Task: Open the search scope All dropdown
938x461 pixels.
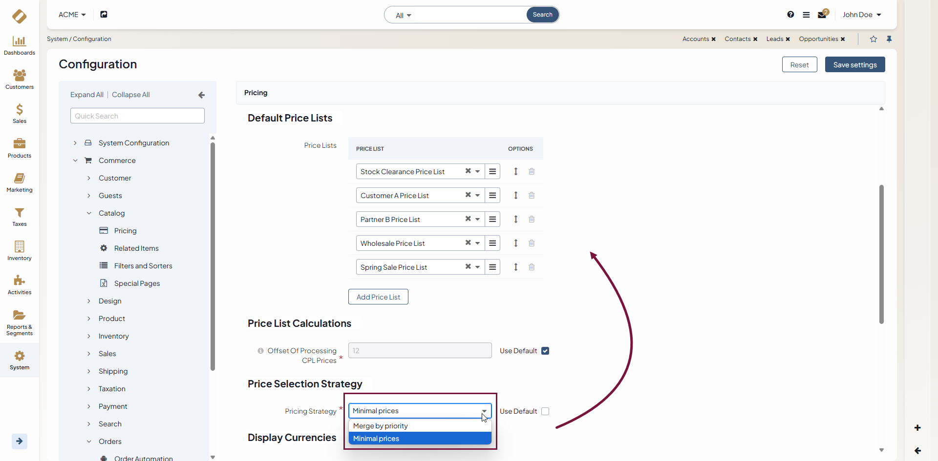Action: click(404, 15)
